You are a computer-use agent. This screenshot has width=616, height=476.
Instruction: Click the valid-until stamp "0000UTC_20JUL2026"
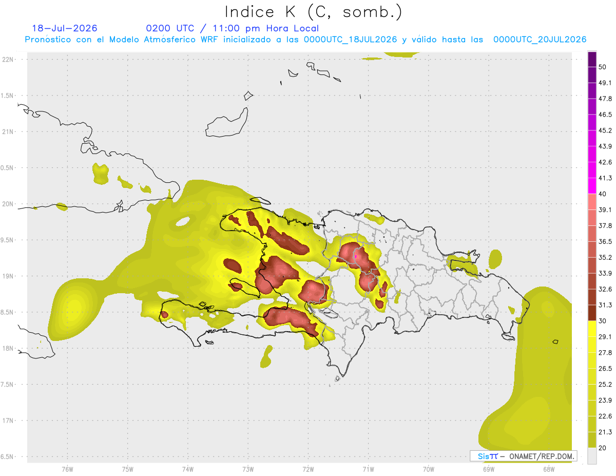coord(540,40)
